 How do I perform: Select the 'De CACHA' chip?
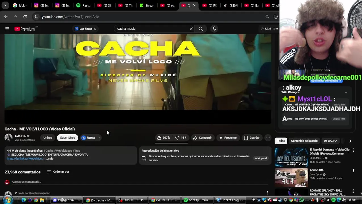(x=330, y=141)
